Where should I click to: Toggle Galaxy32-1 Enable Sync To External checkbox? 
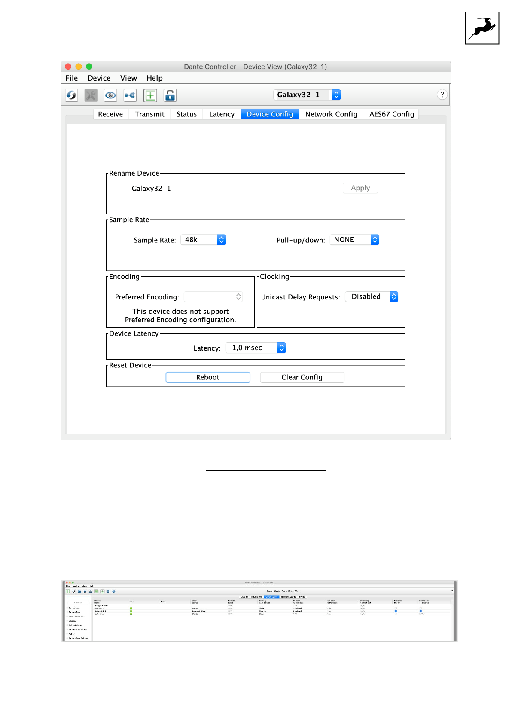tap(421, 611)
